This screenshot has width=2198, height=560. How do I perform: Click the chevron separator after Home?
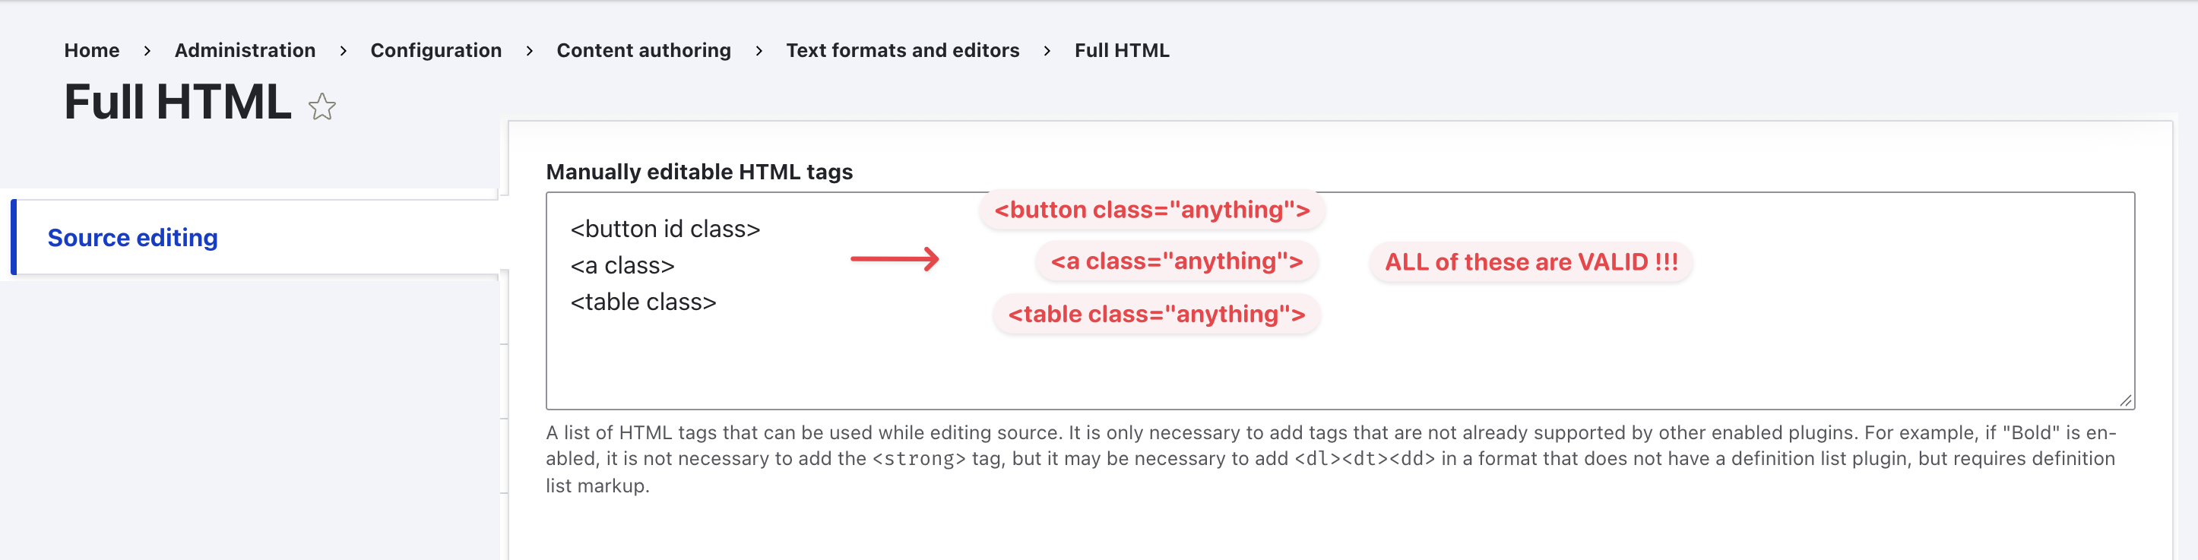coord(147,51)
